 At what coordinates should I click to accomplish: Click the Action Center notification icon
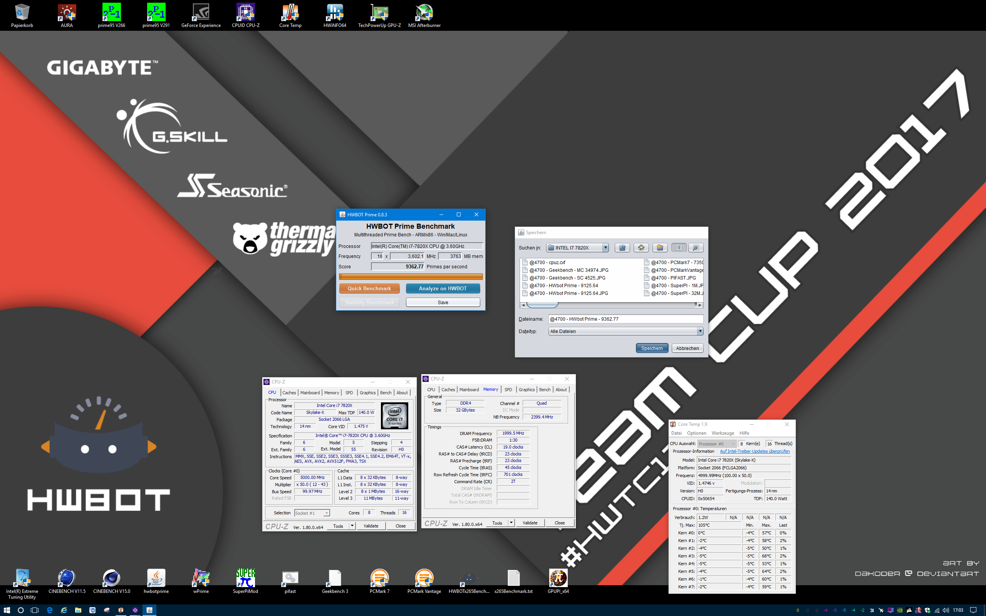tap(973, 610)
